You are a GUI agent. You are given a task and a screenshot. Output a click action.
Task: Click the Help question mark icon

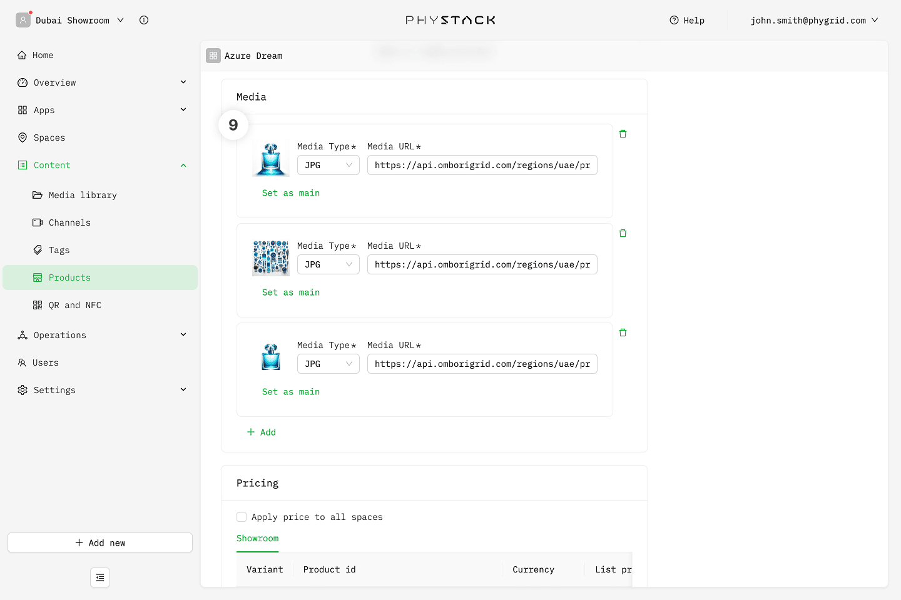[674, 20]
